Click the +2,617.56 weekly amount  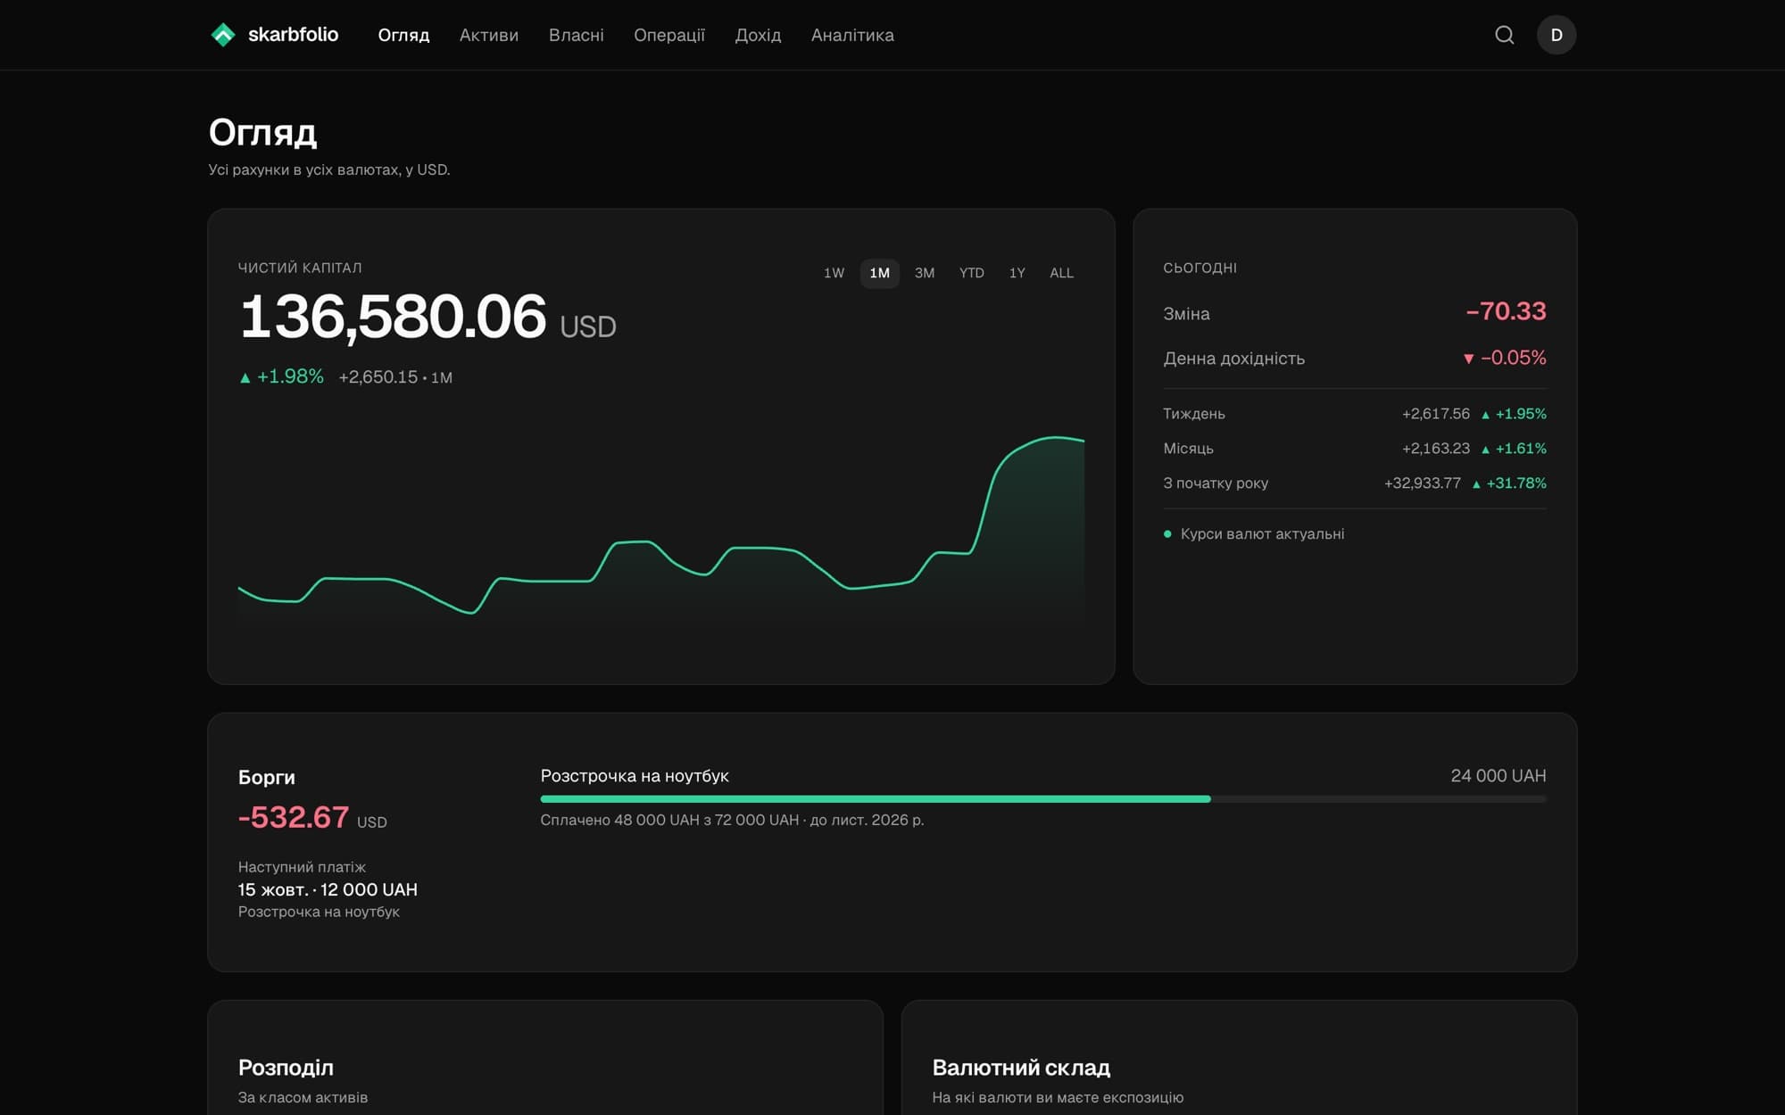(1436, 414)
